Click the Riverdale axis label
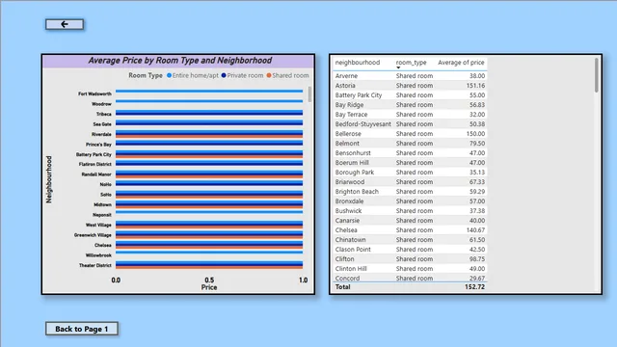Screen dimensions: 617x347 (x=101, y=135)
